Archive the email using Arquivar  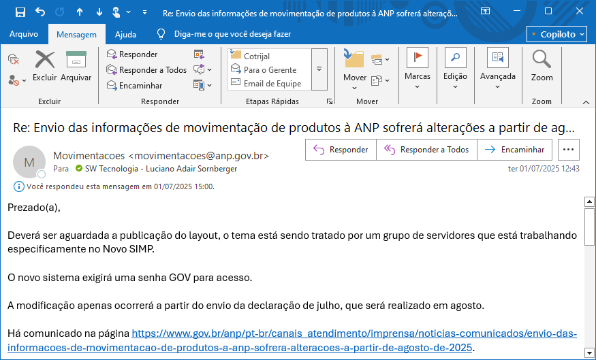point(76,66)
